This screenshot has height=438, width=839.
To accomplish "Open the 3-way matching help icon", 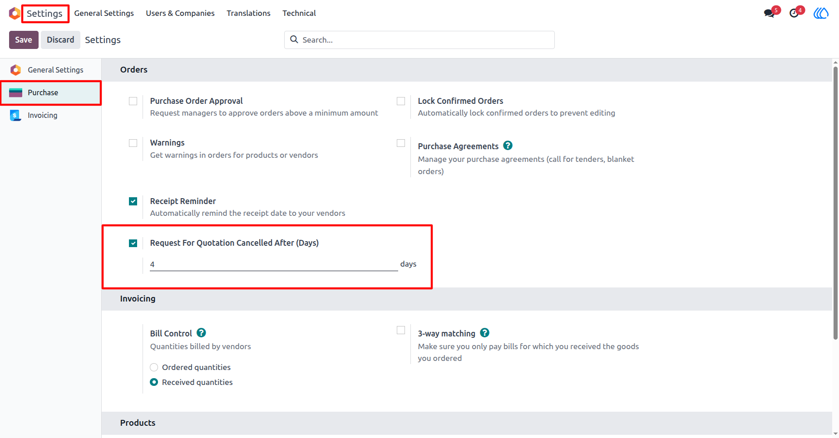I will [484, 333].
